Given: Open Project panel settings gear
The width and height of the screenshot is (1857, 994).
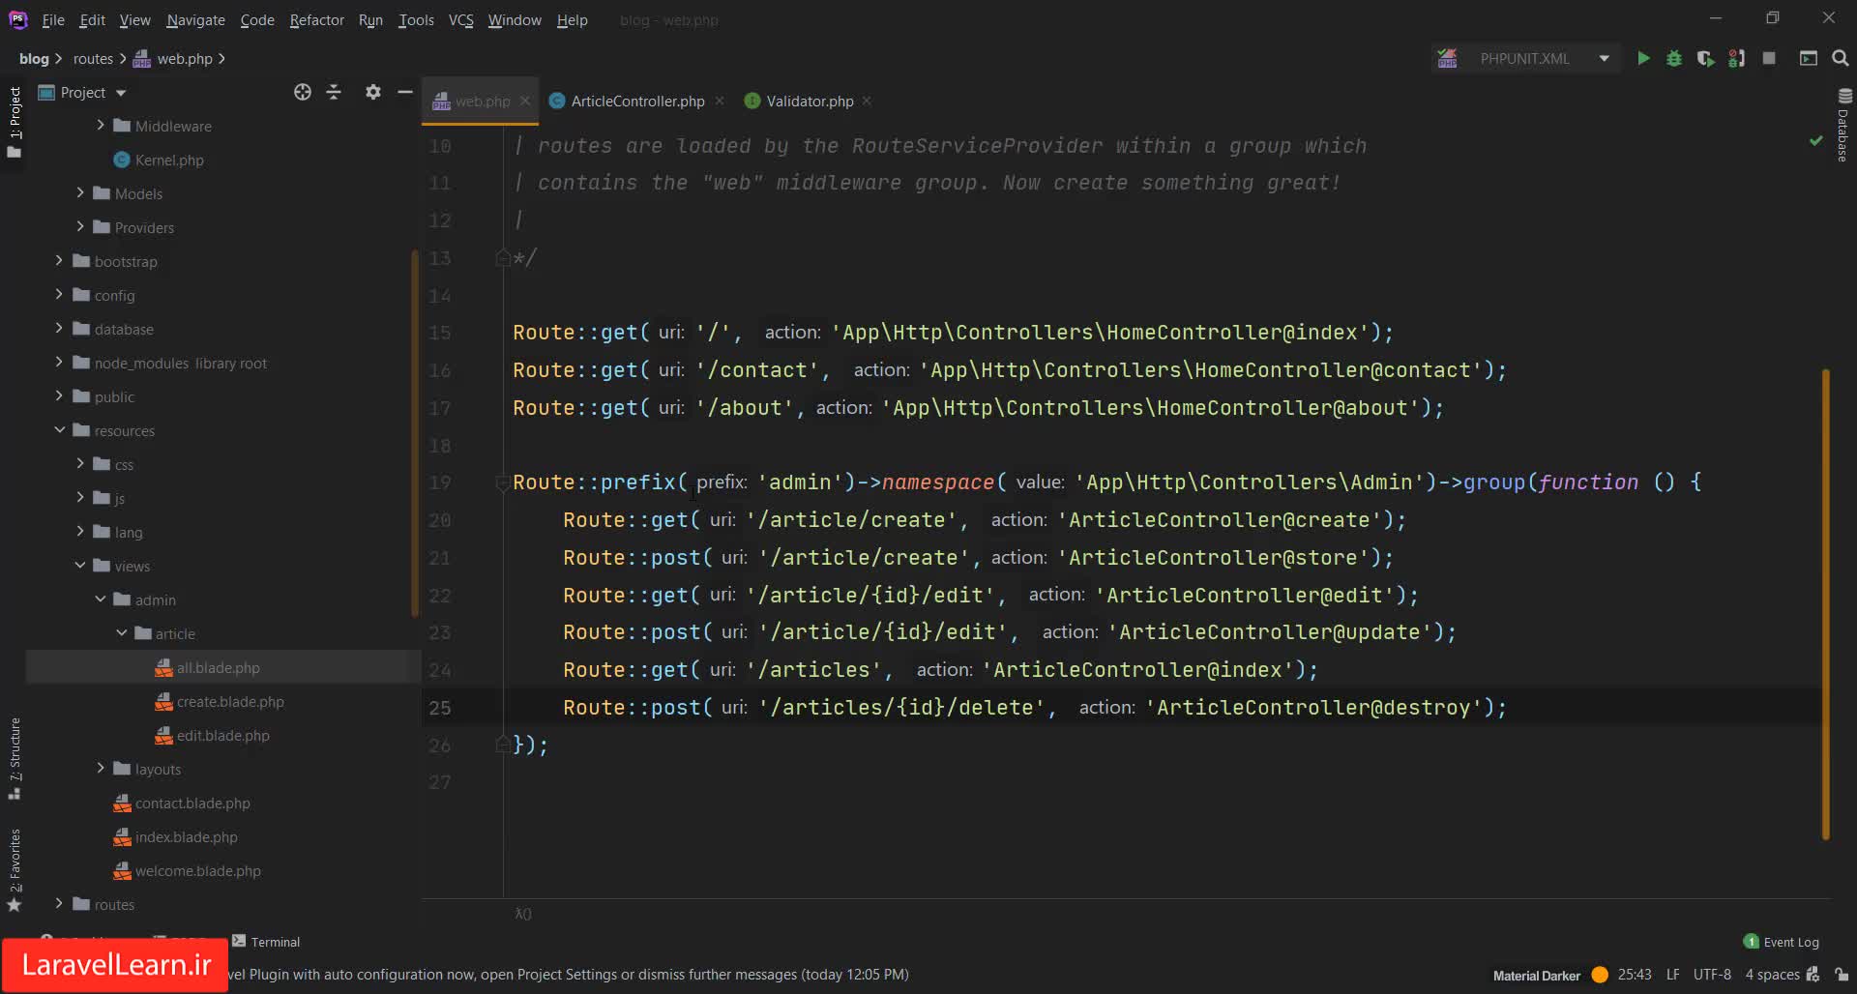Looking at the screenshot, I should (x=372, y=92).
